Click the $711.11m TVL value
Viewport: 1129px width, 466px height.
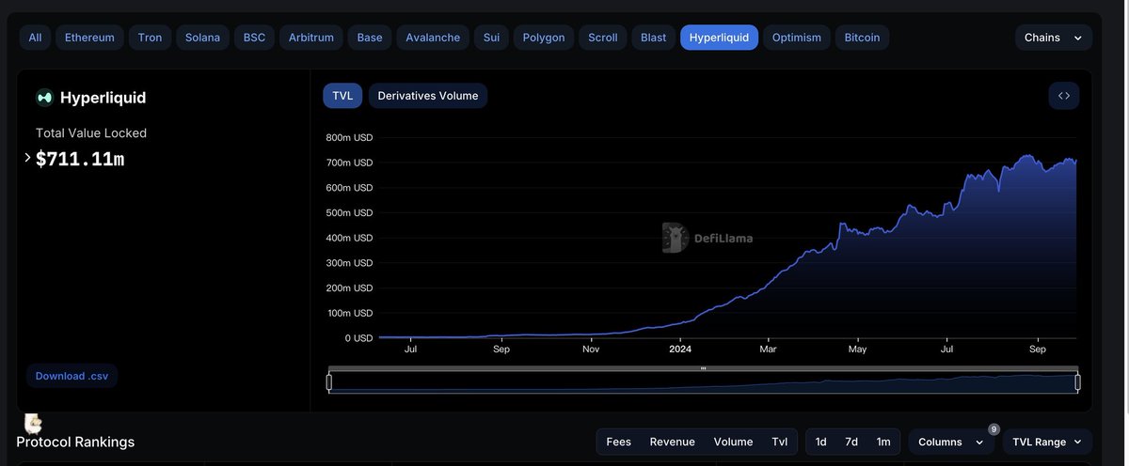(80, 159)
